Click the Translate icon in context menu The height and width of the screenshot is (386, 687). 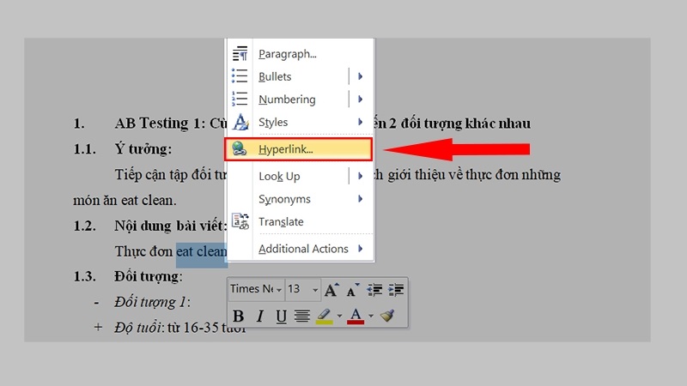240,221
